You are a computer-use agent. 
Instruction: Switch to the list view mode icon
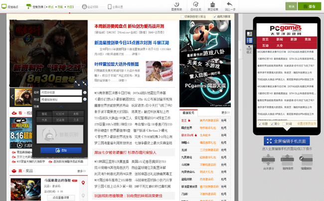click(x=249, y=40)
